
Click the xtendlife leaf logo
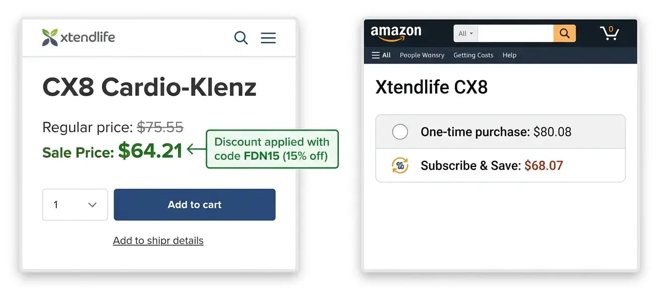(x=49, y=37)
